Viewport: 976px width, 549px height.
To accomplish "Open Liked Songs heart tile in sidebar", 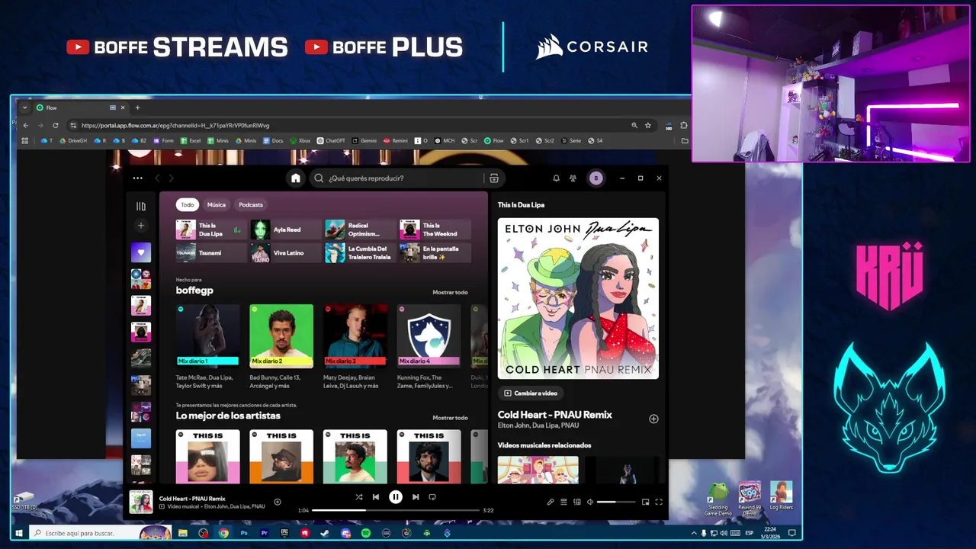I will coord(140,252).
